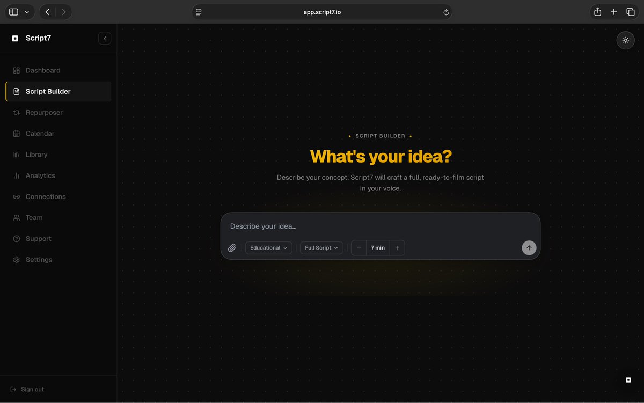
Task: Open the browser Share icon
Action: [597, 12]
